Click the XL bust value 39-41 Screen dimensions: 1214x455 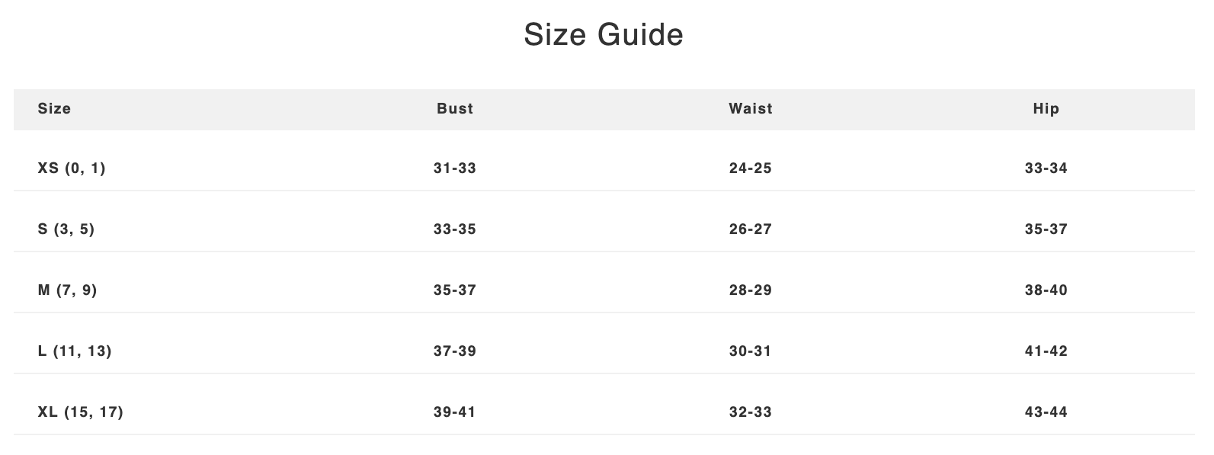(x=455, y=412)
